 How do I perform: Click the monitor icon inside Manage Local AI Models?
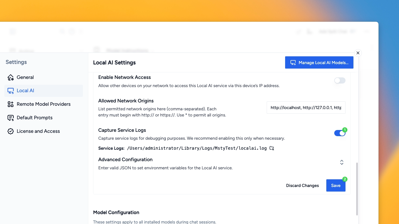tap(293, 62)
